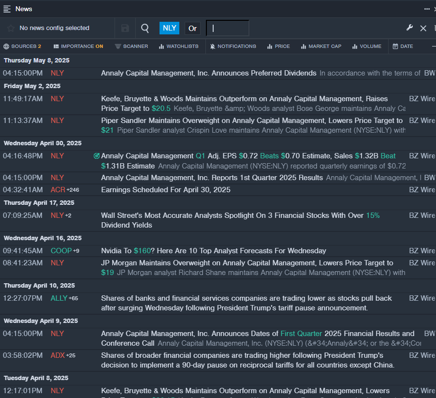
Task: Open the No news config selected dropdown
Action: pos(54,28)
